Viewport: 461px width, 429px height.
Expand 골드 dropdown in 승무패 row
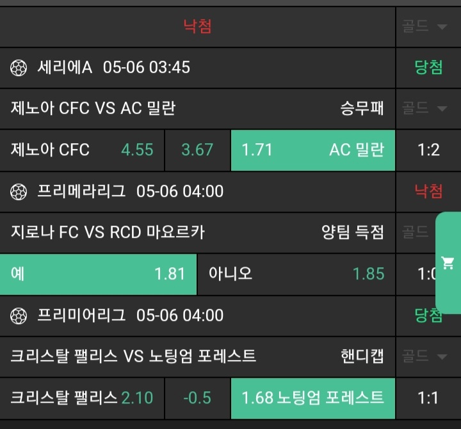(x=424, y=109)
